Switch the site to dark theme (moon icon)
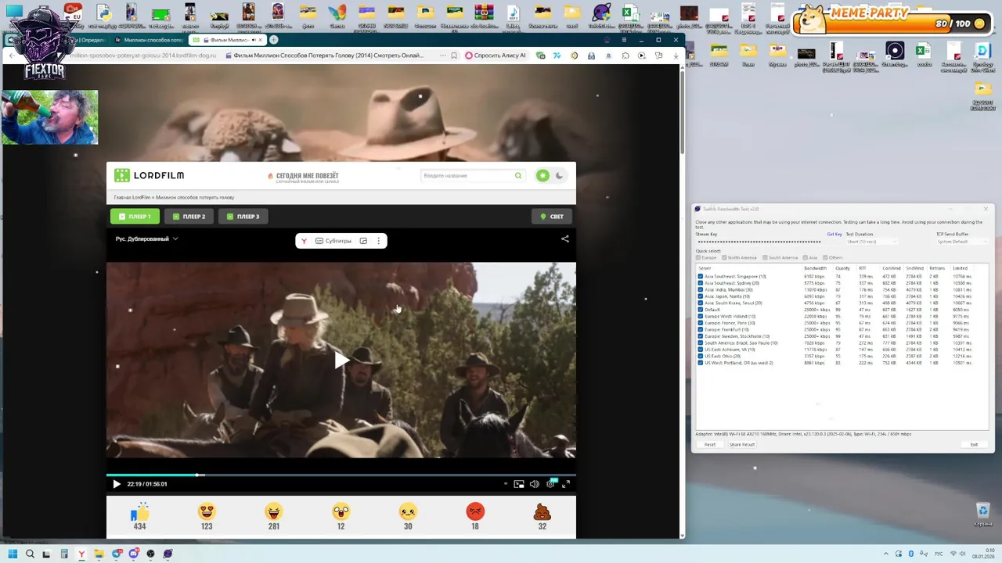 (x=559, y=176)
